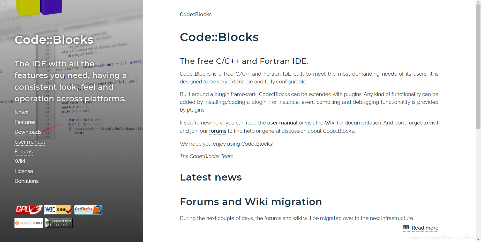Go to the Downloads page
The height and width of the screenshot is (242, 481).
coord(28,132)
